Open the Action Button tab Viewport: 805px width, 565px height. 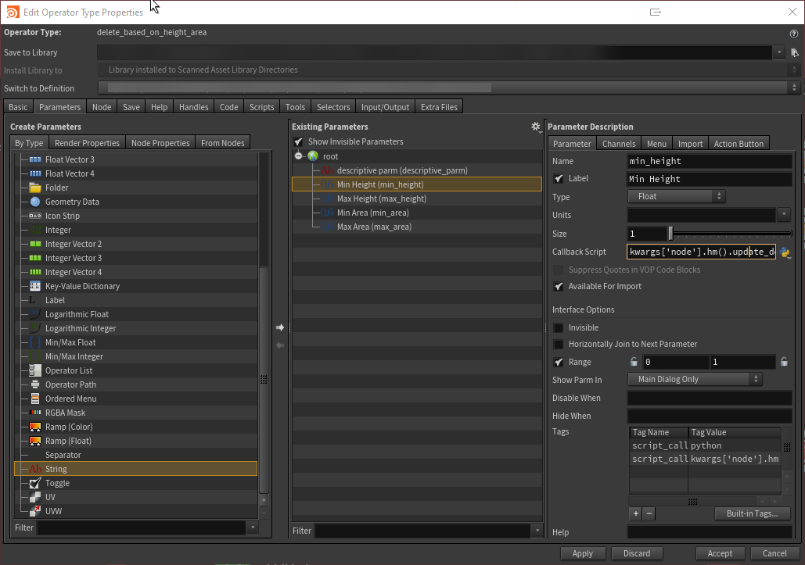(x=739, y=144)
